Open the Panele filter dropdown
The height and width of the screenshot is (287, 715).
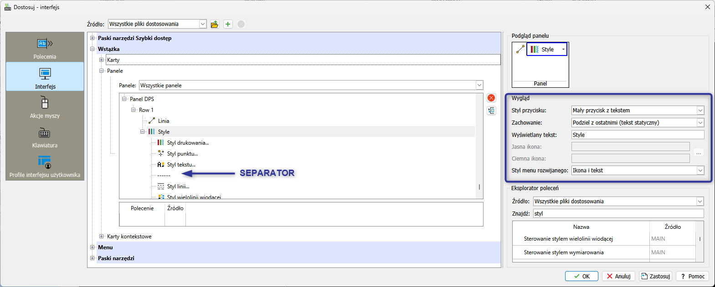(479, 86)
